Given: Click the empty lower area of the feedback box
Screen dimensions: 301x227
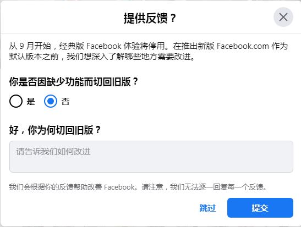Looking at the screenshot, I should pyautogui.click(x=151, y=165).
